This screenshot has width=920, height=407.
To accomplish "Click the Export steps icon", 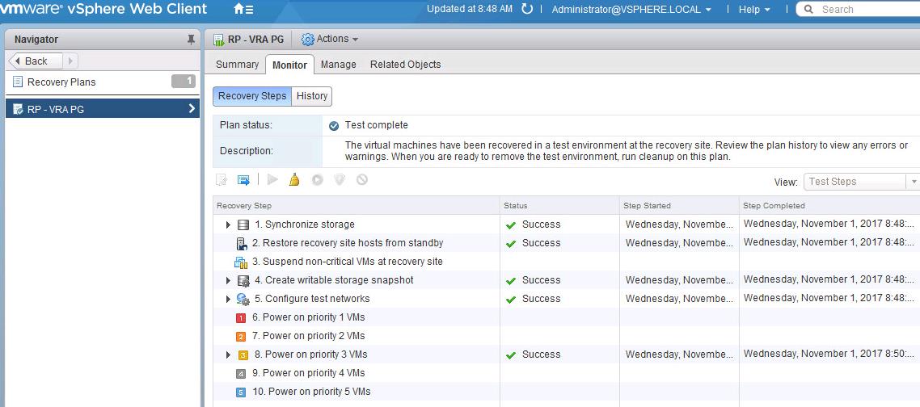I will click(x=243, y=180).
